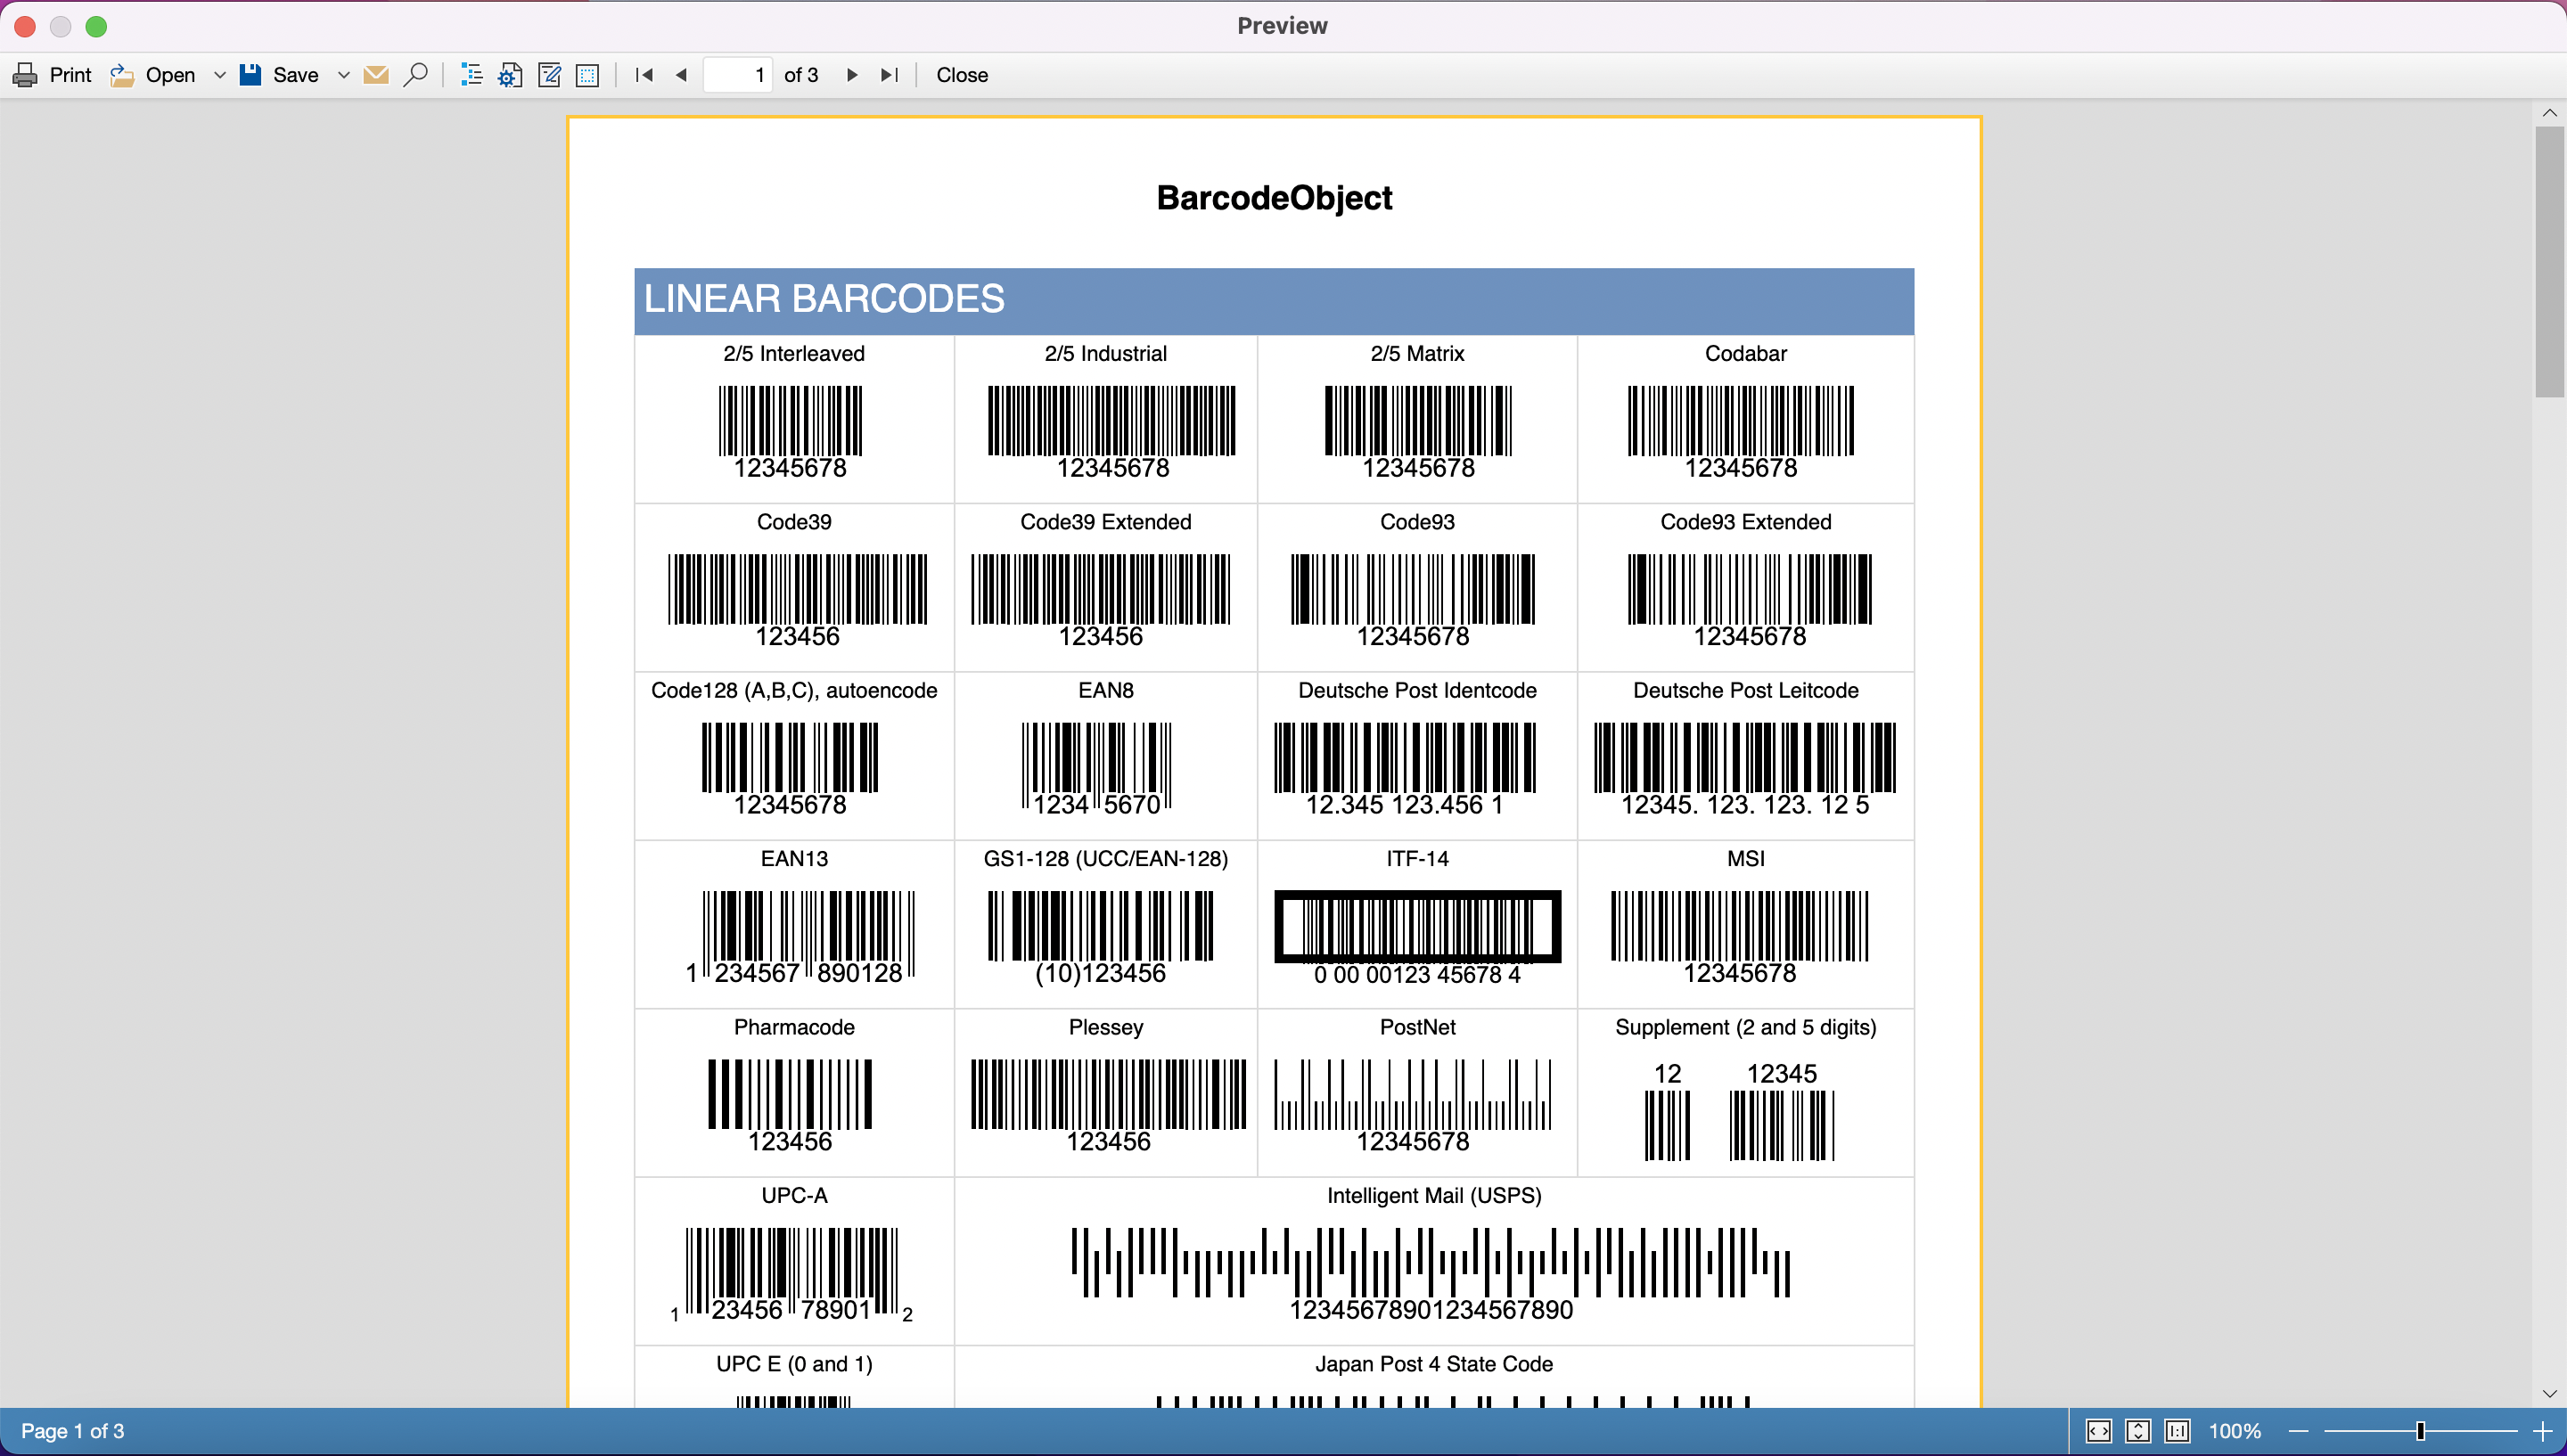Image resolution: width=2567 pixels, height=1456 pixels.
Task: Click the vertical scrollbar thumb
Action: coord(2549,262)
